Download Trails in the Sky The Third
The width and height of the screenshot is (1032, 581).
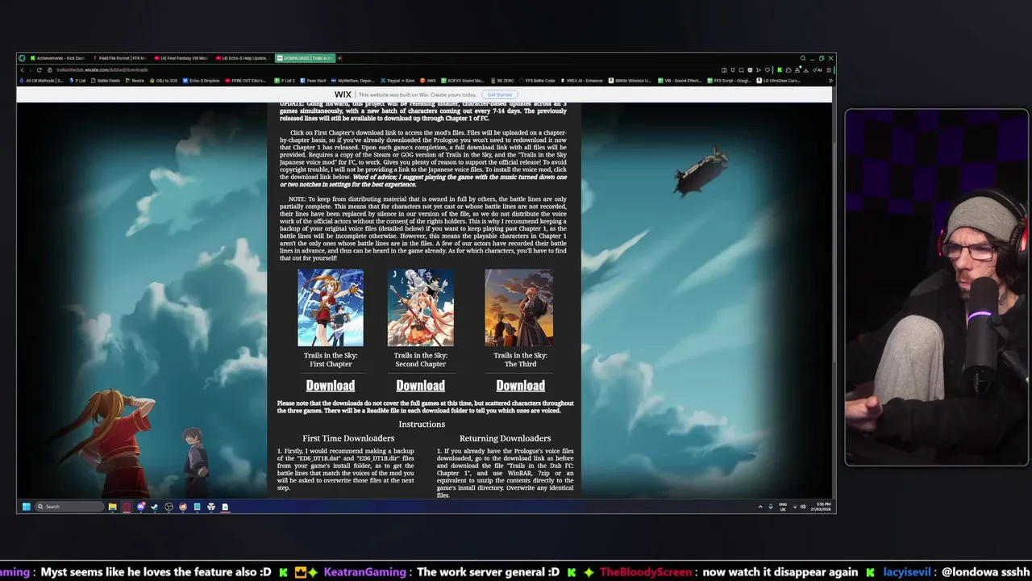coord(520,386)
